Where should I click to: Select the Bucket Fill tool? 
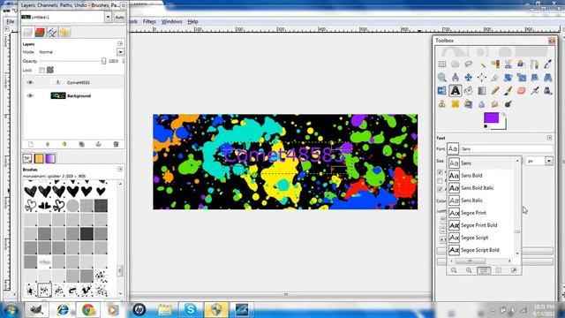pyautogui.click(x=469, y=90)
